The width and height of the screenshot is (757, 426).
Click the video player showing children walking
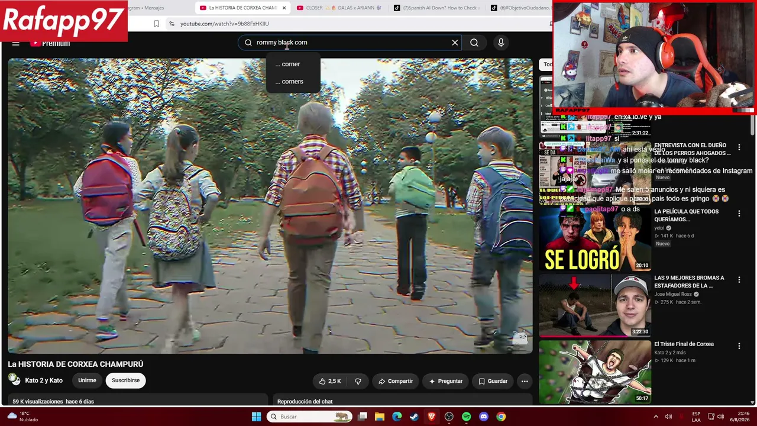tap(270, 206)
